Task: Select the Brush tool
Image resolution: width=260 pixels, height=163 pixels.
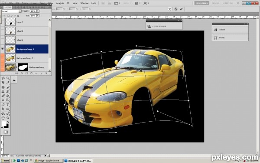Action: [x=8, y=87]
